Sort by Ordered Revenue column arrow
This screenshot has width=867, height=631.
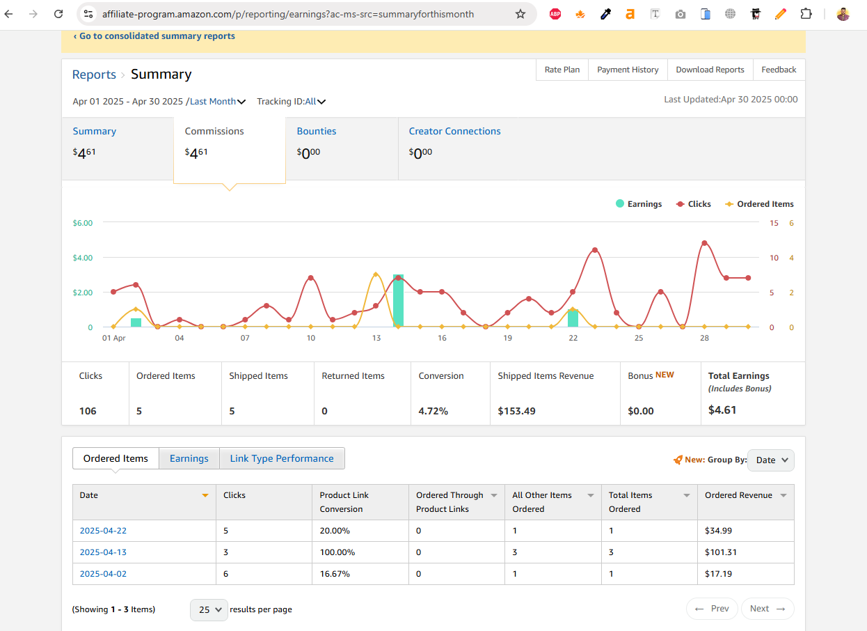[784, 495]
